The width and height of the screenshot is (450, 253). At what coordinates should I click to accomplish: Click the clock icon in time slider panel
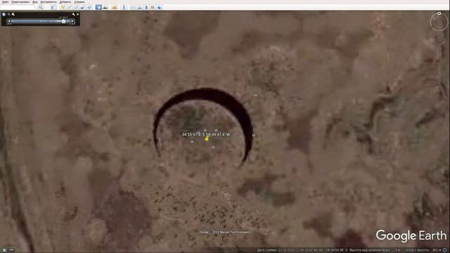click(x=4, y=14)
